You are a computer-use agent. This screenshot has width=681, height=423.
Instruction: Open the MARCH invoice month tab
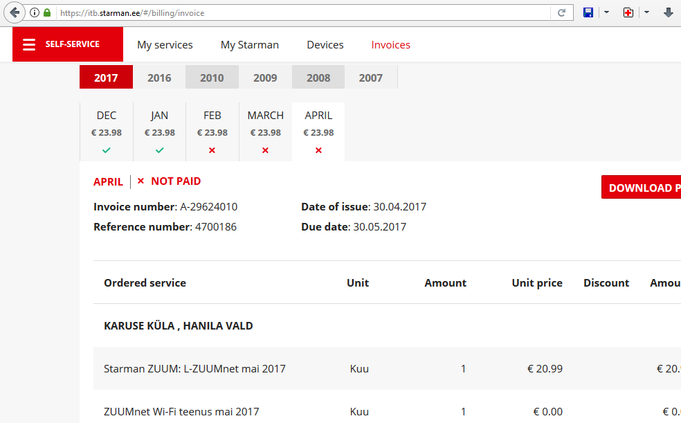266,132
